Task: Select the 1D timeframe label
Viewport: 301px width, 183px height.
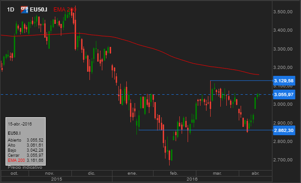Action: (x=11, y=10)
